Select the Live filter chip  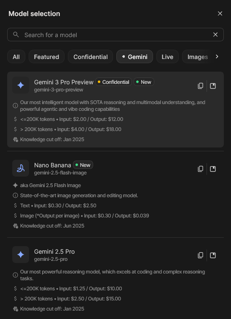click(167, 57)
